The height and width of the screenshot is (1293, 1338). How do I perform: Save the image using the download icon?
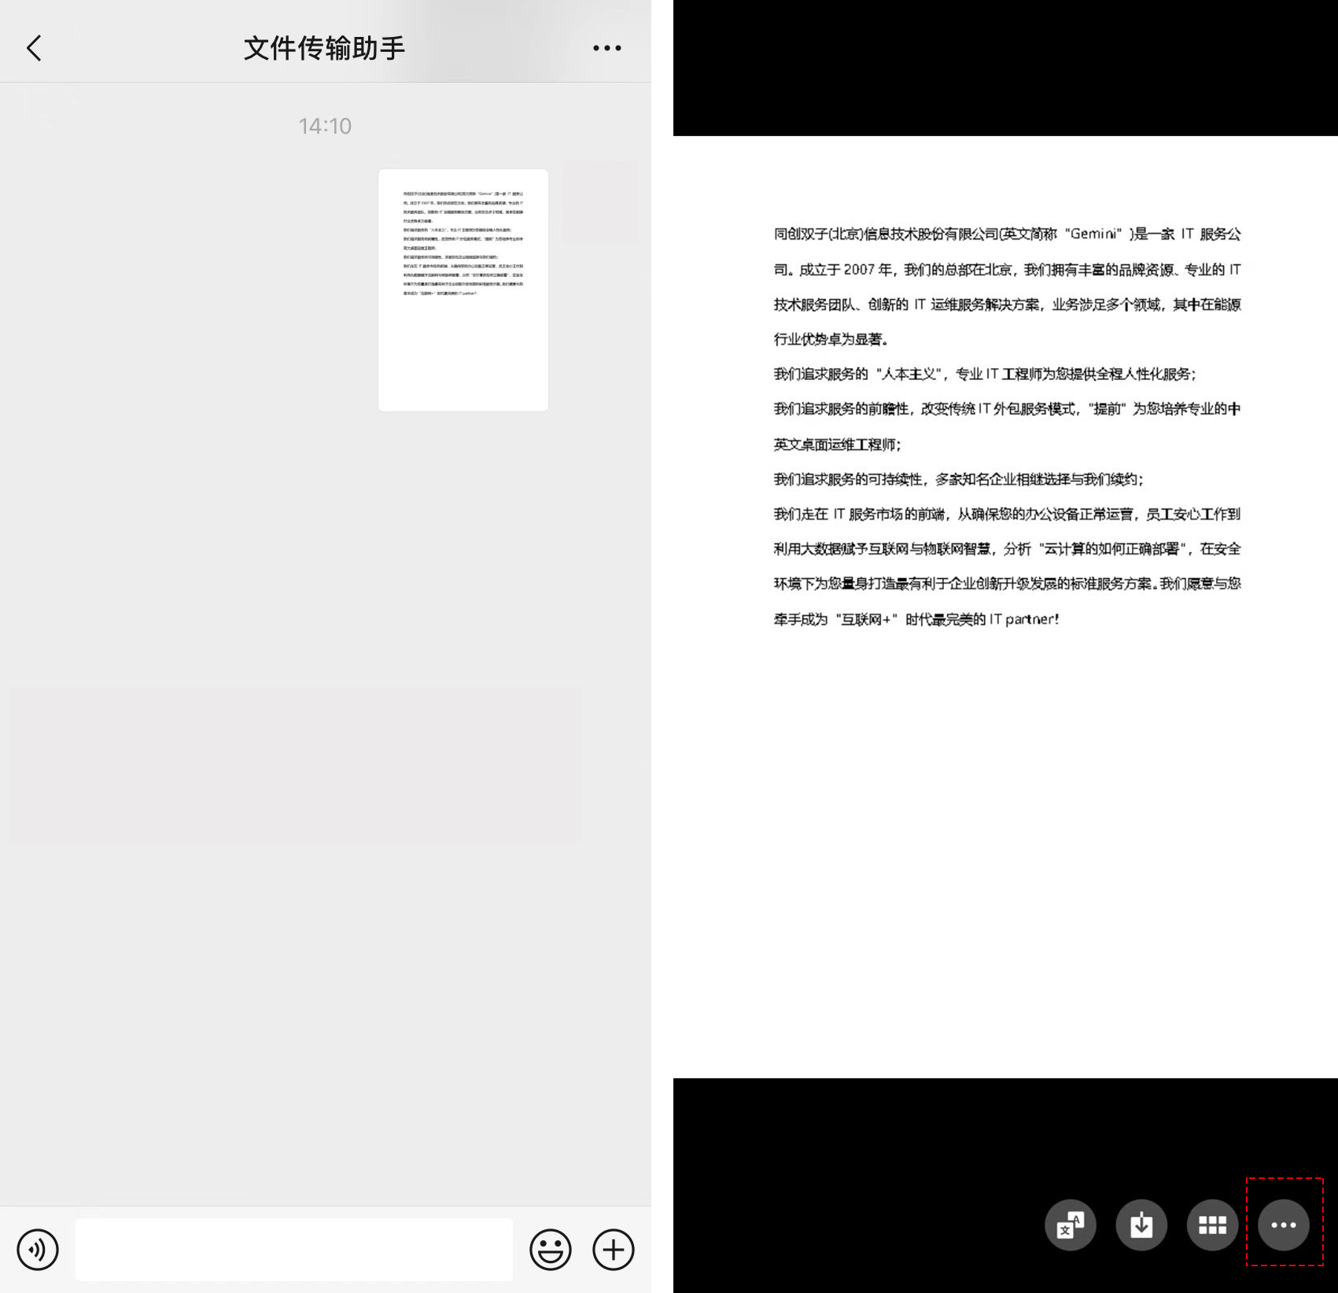tap(1141, 1225)
